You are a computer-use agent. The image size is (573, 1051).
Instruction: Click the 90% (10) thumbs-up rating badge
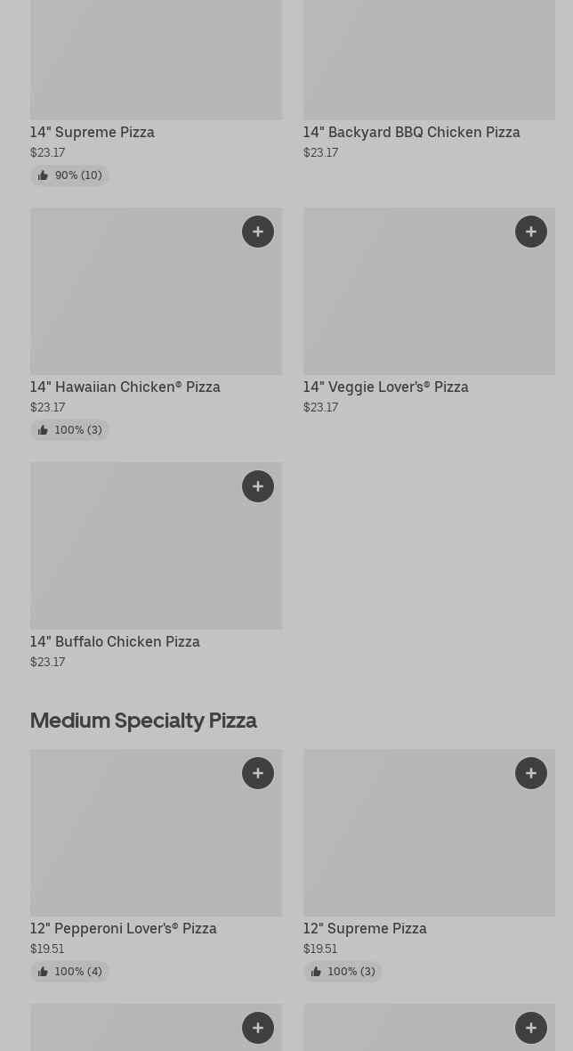tap(70, 175)
